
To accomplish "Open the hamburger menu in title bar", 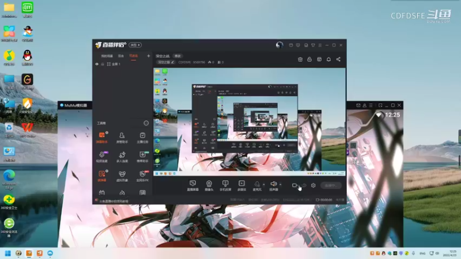I will point(320,45).
